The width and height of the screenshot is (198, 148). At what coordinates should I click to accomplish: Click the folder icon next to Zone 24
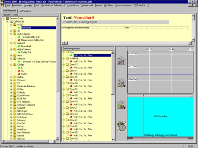(67, 120)
